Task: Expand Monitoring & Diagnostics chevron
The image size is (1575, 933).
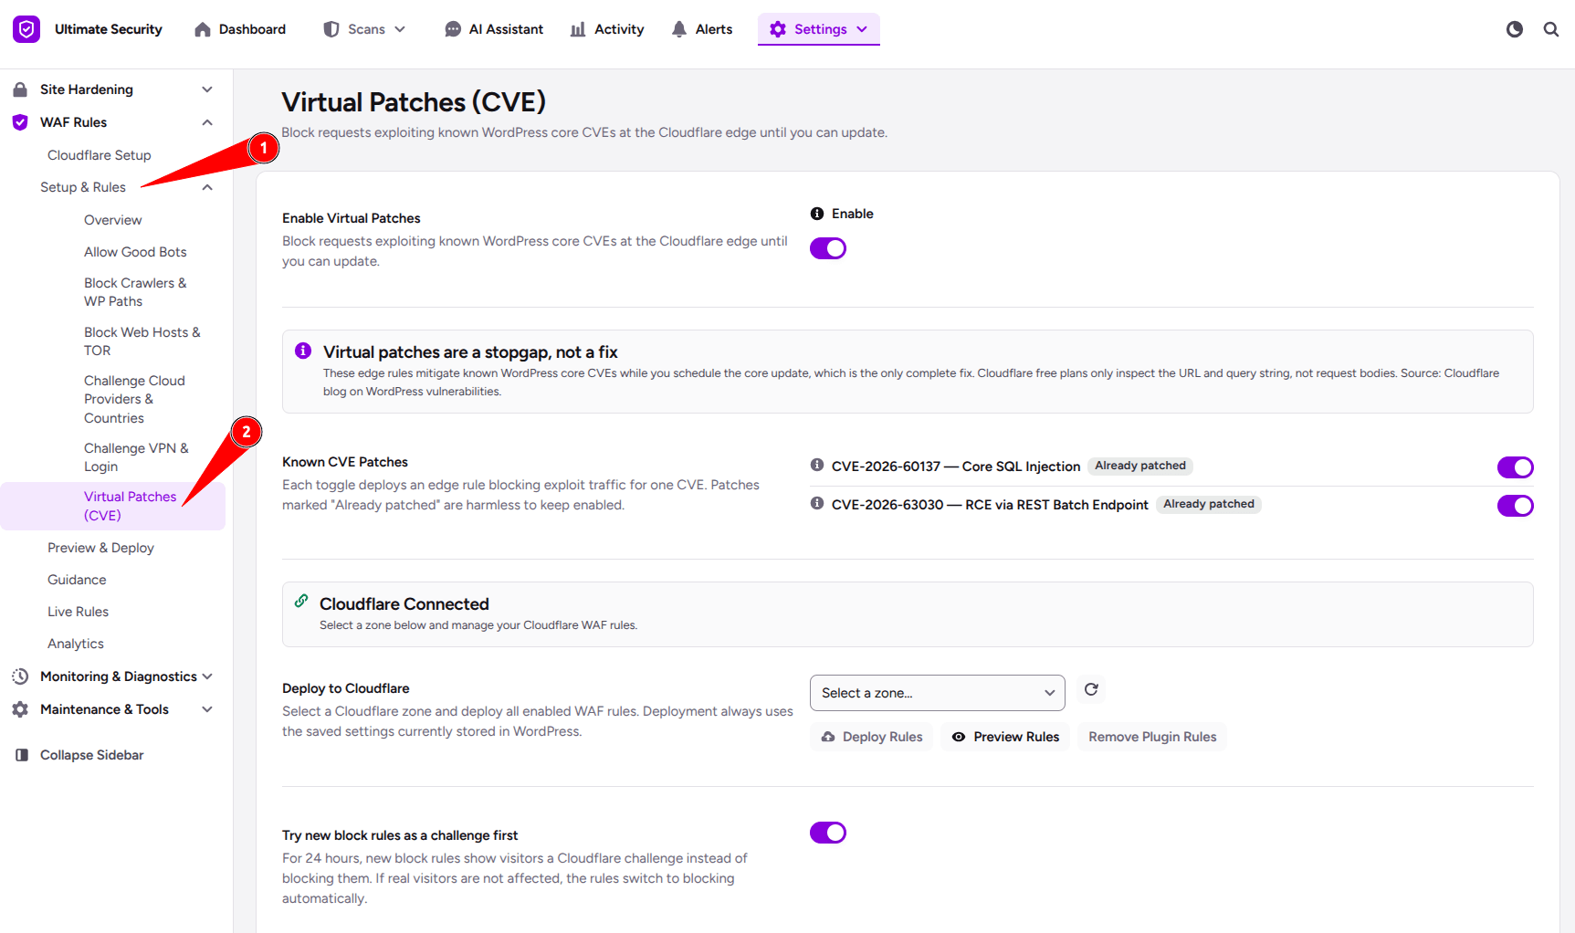Action: pos(207,676)
